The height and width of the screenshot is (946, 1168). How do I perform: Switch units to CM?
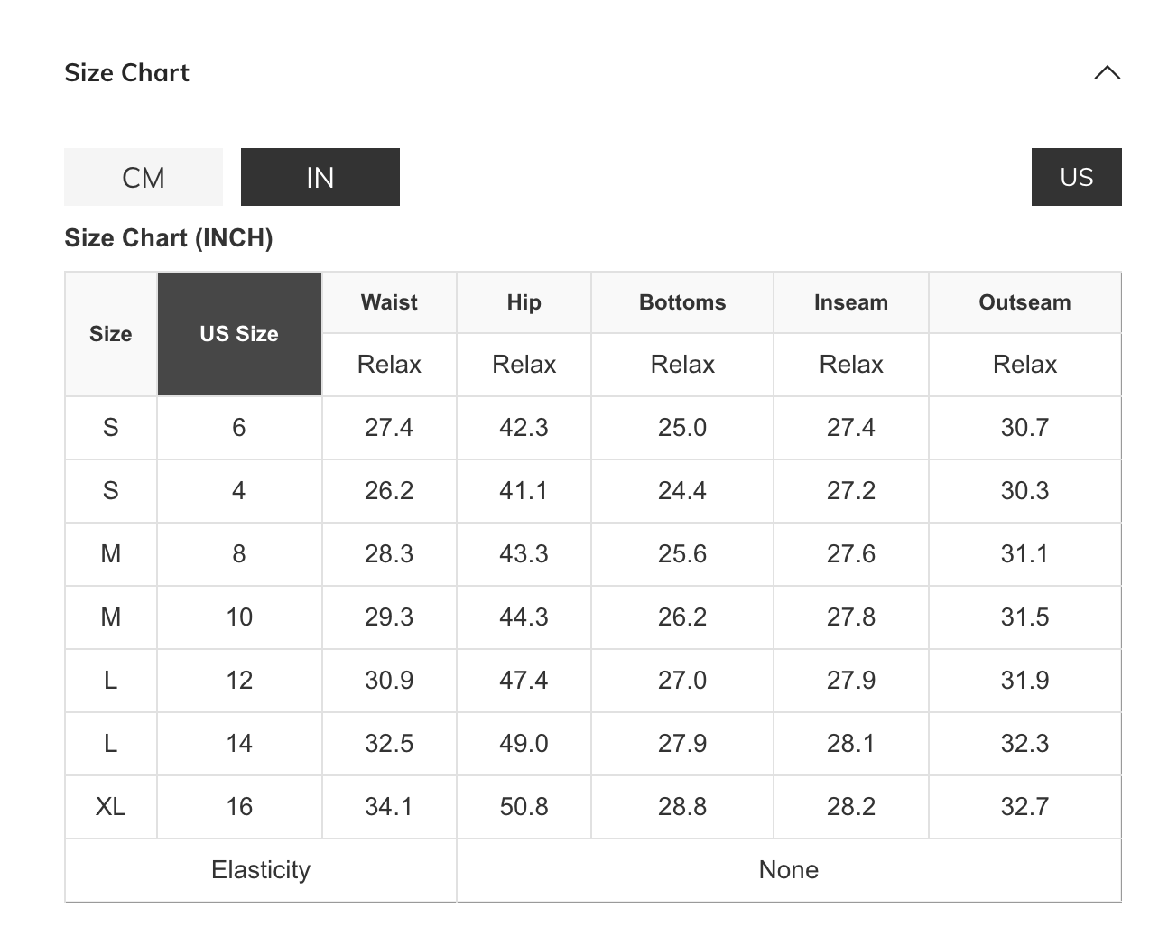point(144,177)
